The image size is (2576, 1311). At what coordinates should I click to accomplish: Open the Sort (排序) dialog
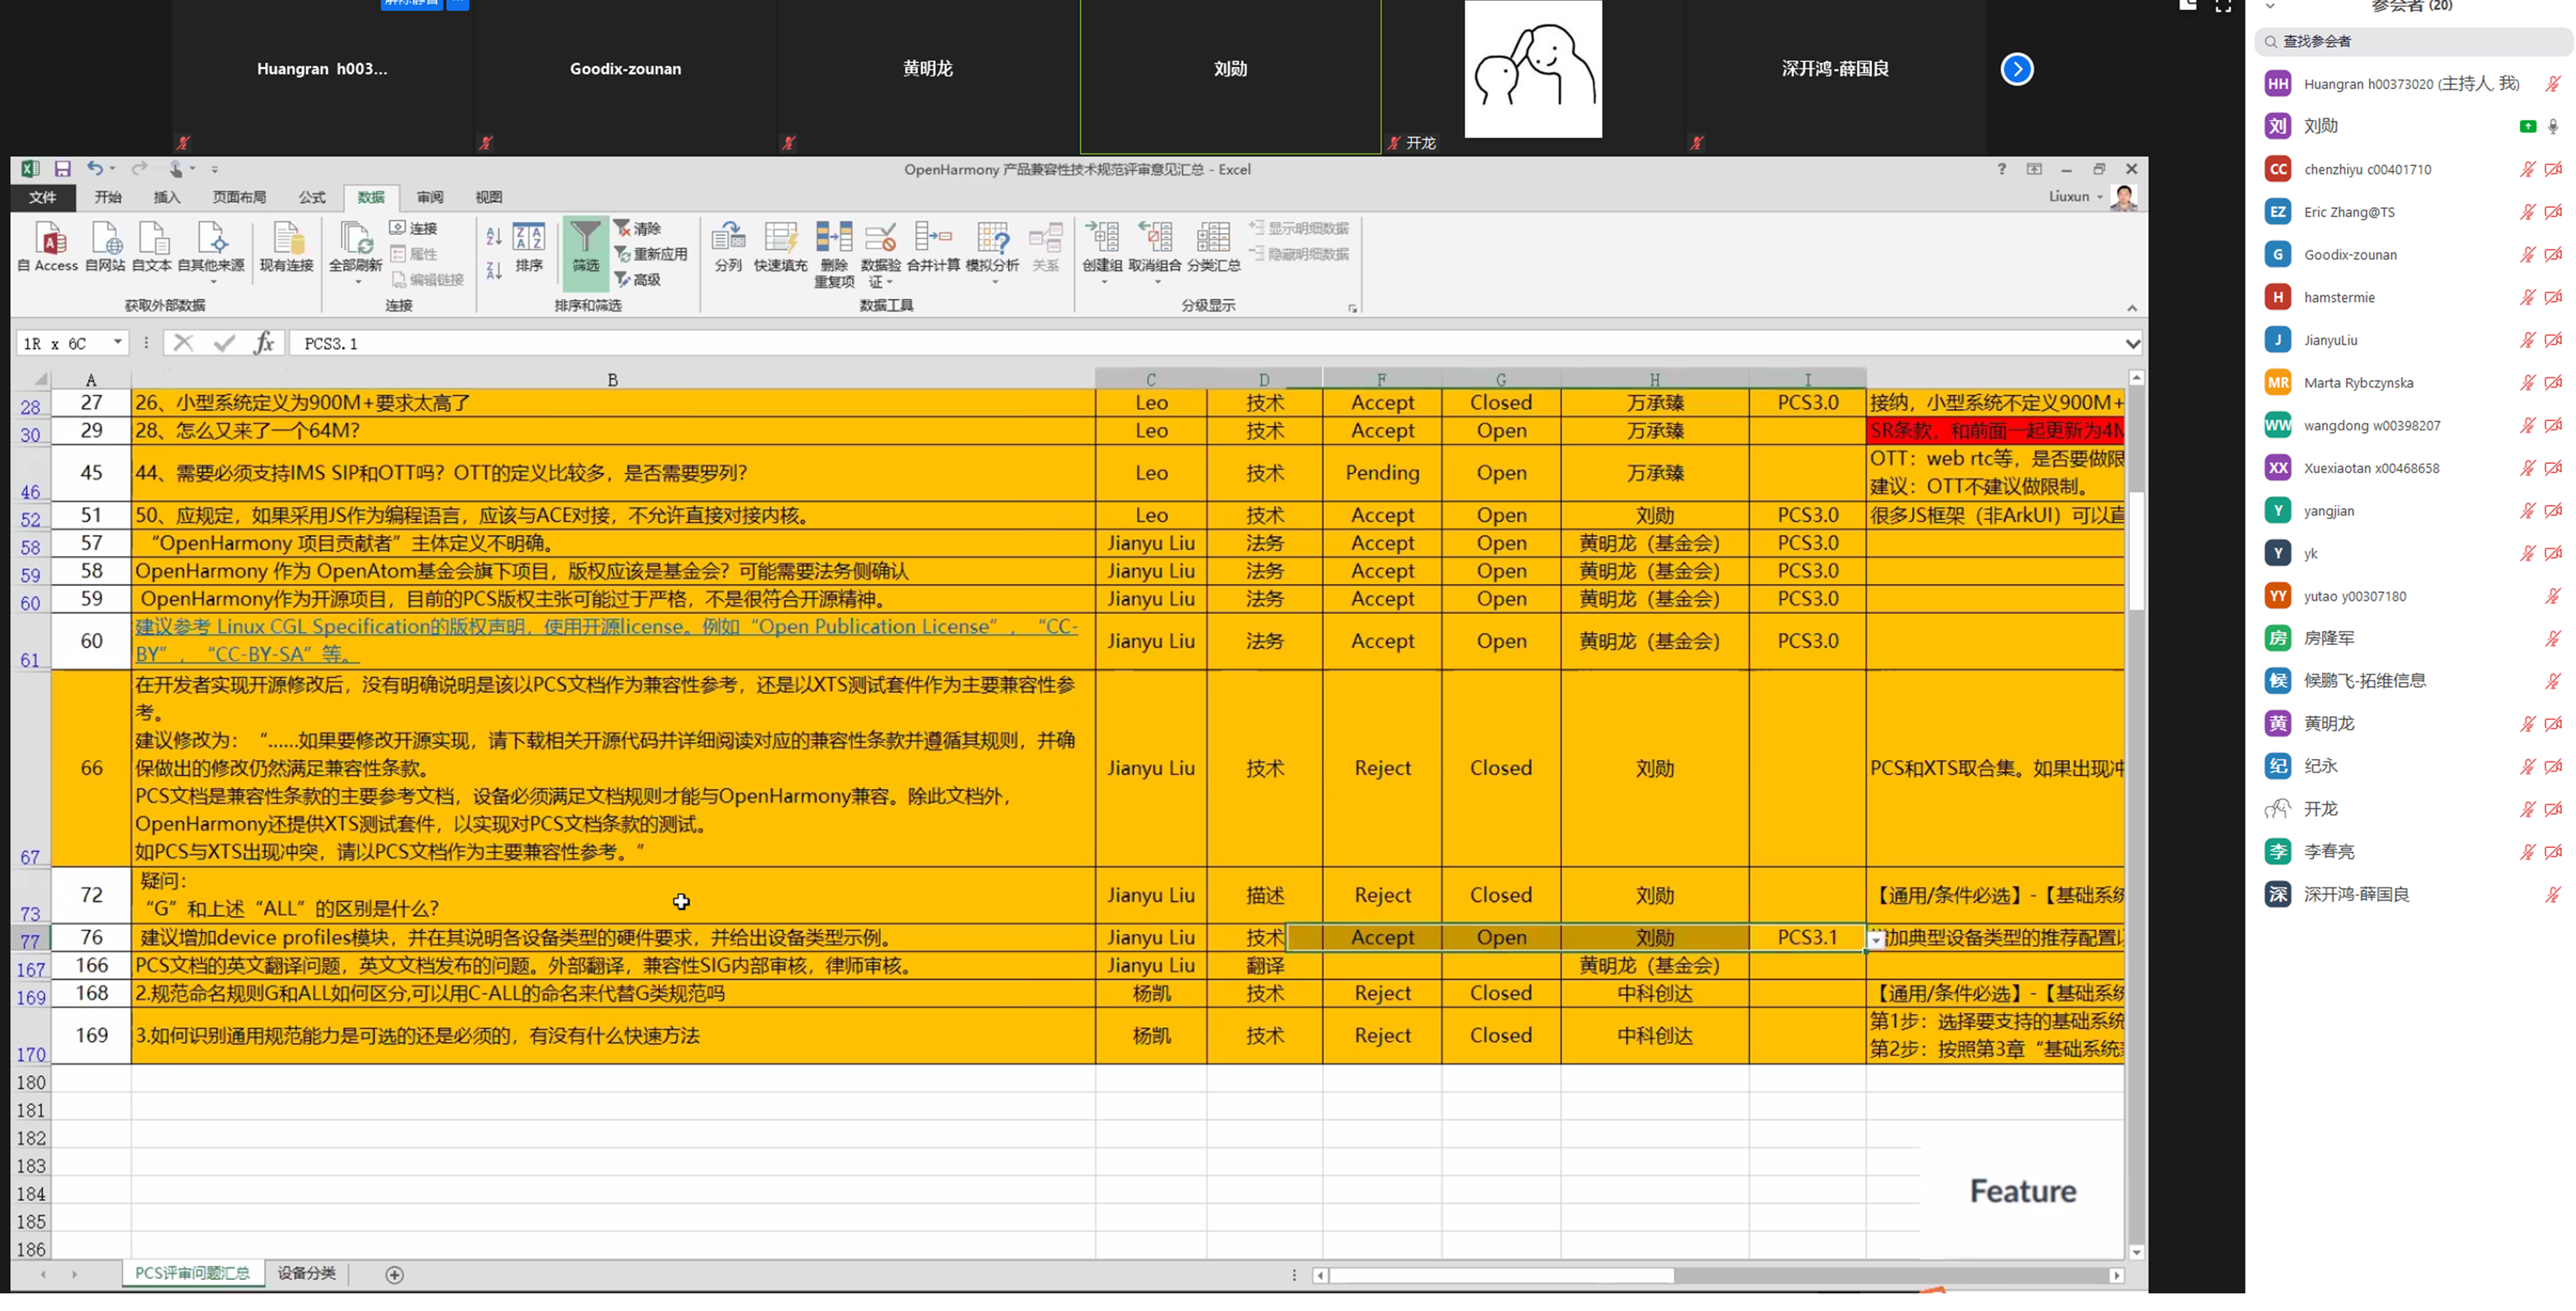(529, 248)
